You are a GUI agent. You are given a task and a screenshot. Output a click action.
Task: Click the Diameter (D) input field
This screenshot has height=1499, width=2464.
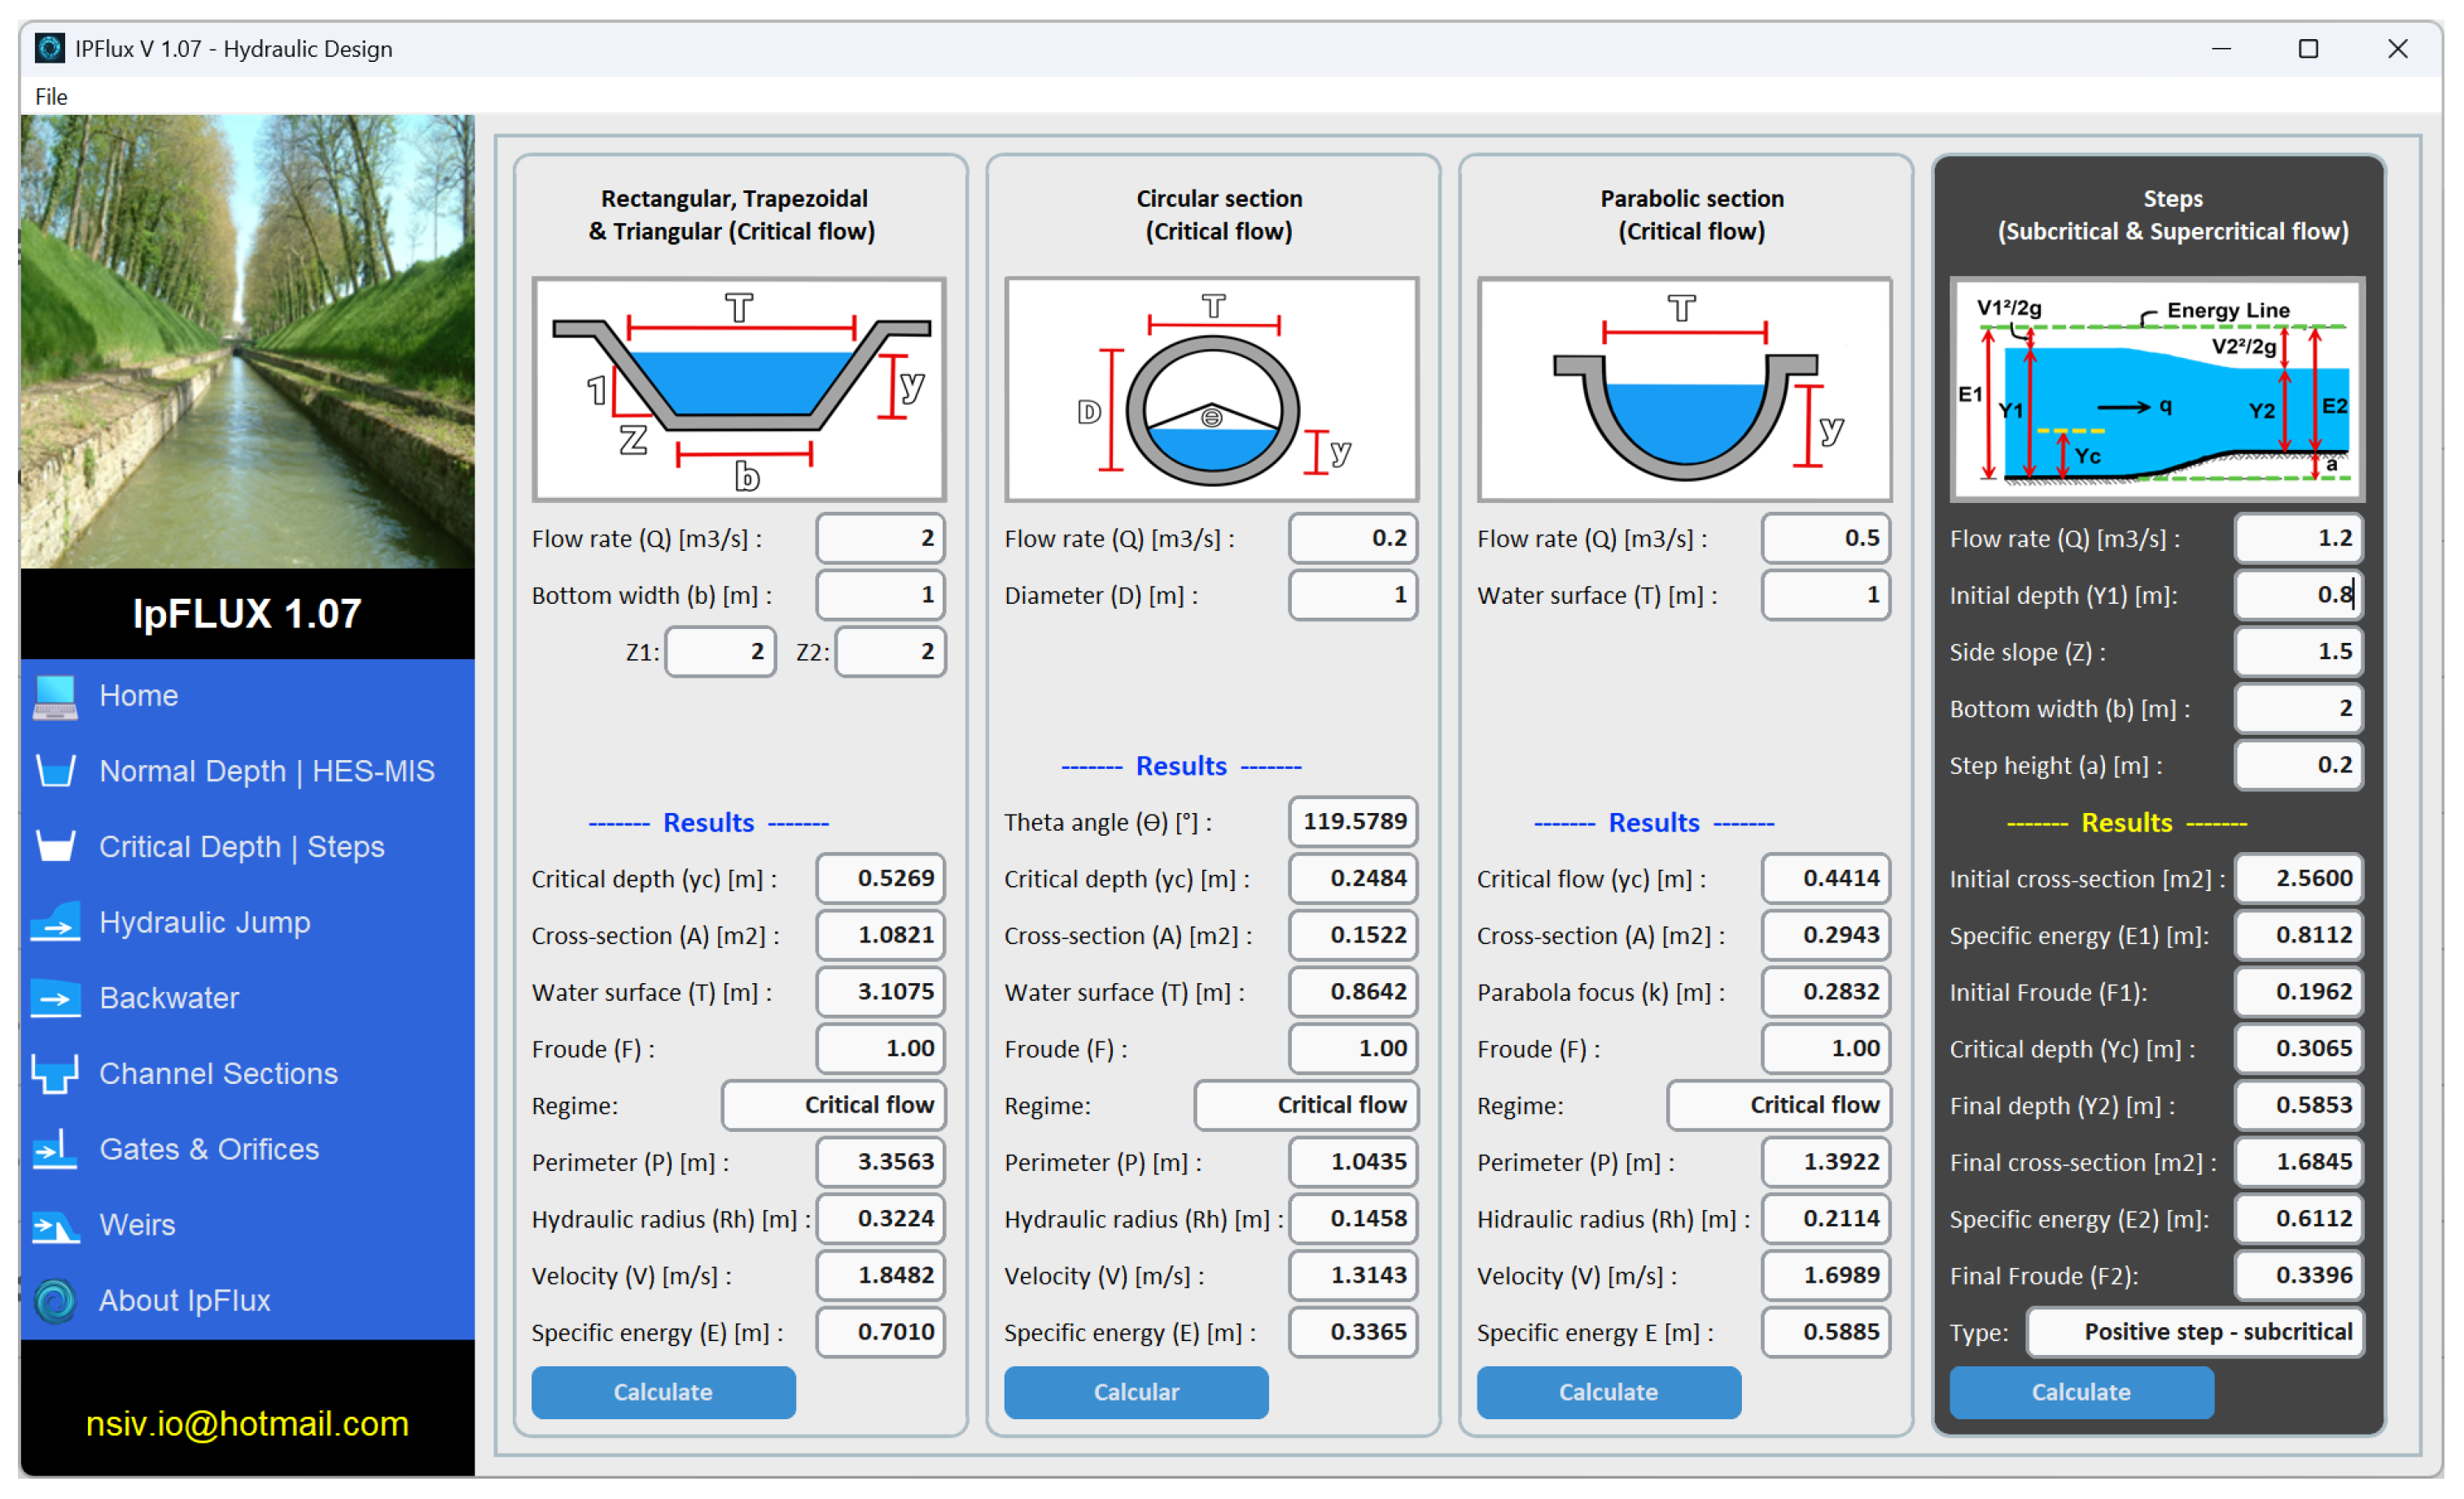[x=1353, y=596]
